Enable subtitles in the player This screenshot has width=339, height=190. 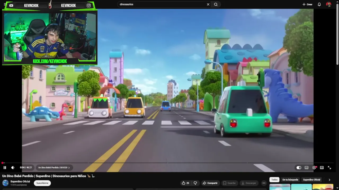tap(306, 168)
